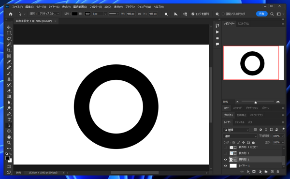Open the layer fill percentage dropdown

point(283,142)
